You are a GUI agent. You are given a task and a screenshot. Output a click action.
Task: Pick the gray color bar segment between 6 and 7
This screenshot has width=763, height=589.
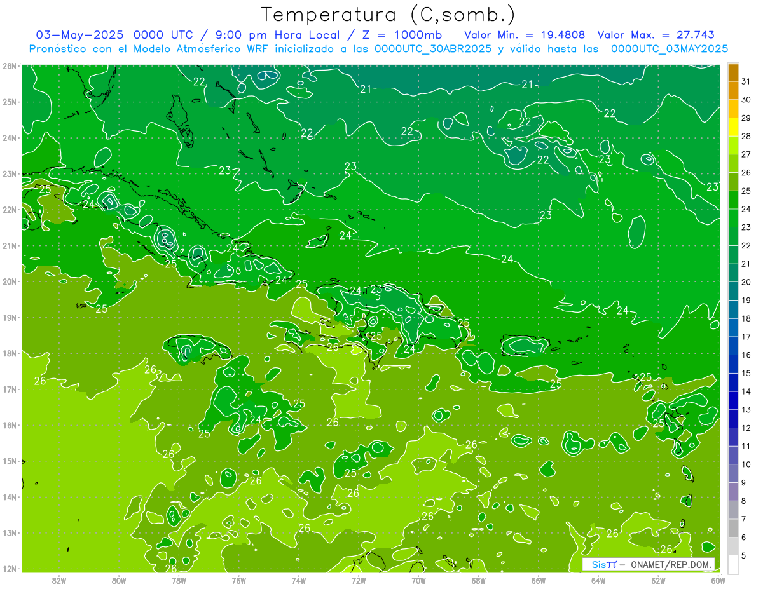tap(733, 528)
